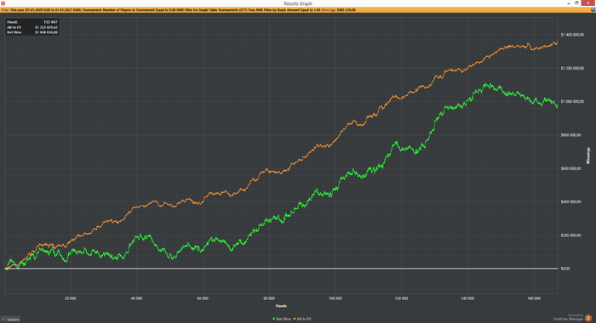The width and height of the screenshot is (596, 323).
Task: Maximize the Results Graph window
Action: [x=576, y=3]
